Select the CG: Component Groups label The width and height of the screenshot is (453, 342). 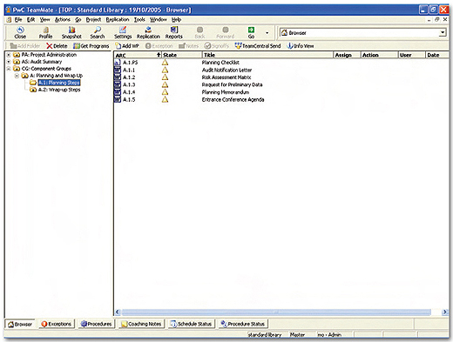[x=46, y=69]
